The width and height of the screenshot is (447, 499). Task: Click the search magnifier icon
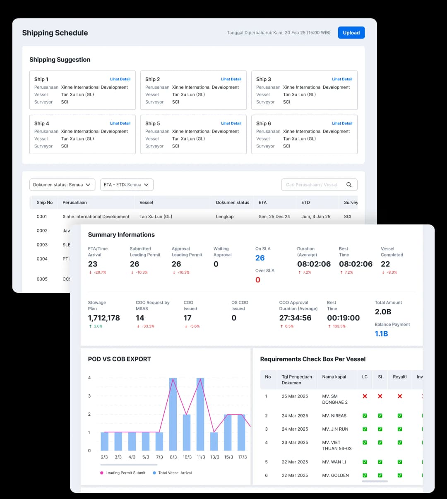(349, 185)
